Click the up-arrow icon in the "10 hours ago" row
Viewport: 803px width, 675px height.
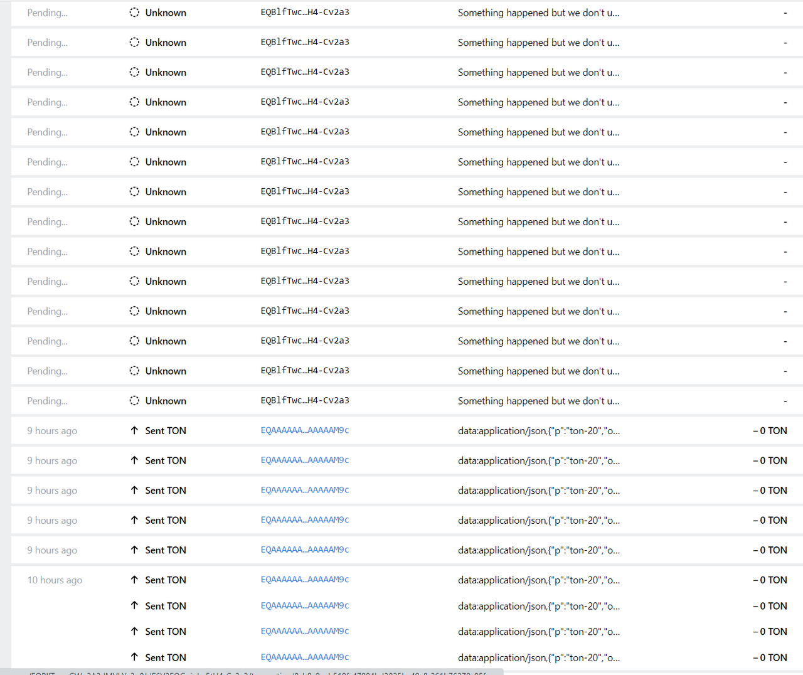pos(134,580)
